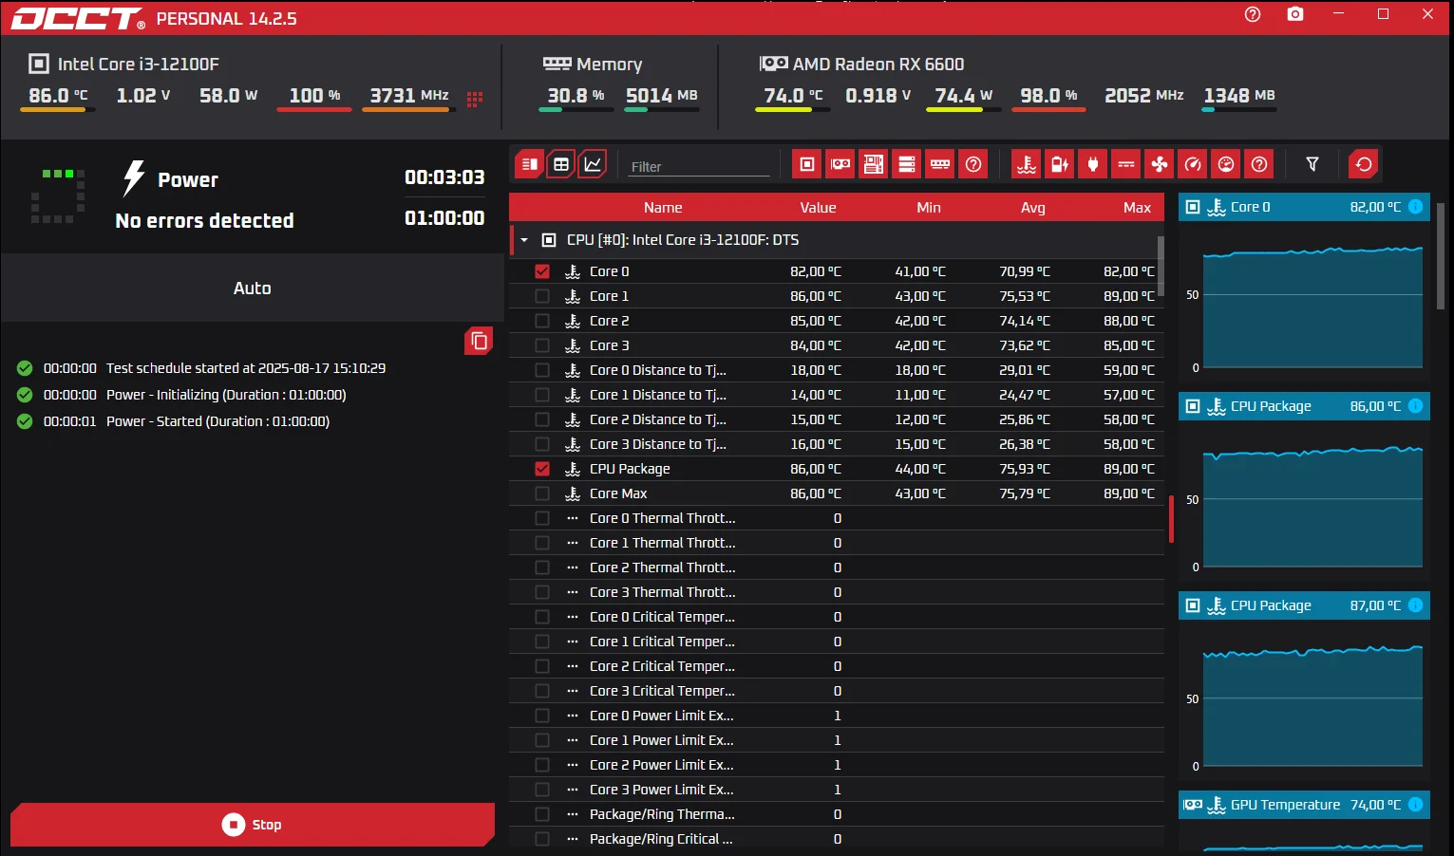Sort the table by the Value column
Image resolution: width=1454 pixels, height=856 pixels.
818,208
